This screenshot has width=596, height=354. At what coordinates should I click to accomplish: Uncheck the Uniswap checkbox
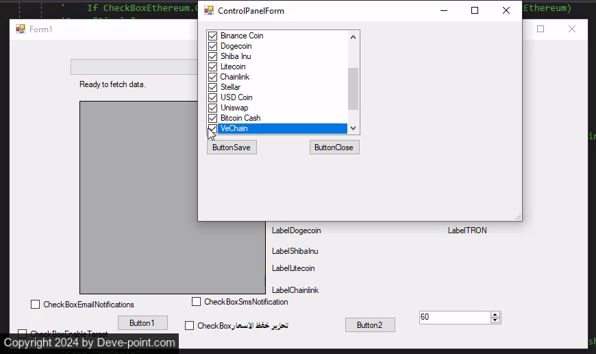click(212, 108)
